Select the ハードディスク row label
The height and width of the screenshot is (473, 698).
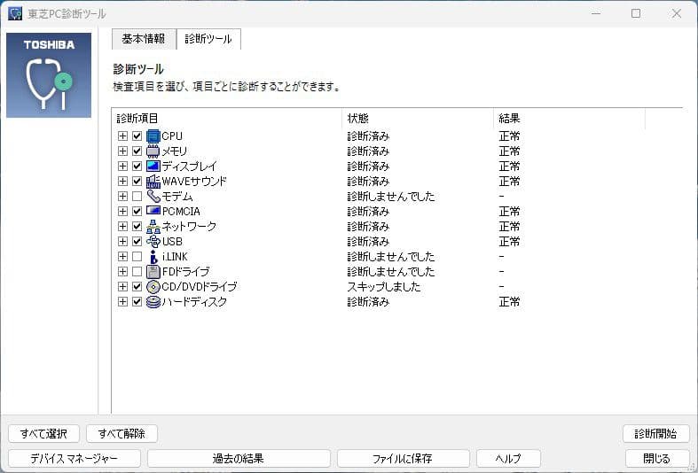(194, 302)
